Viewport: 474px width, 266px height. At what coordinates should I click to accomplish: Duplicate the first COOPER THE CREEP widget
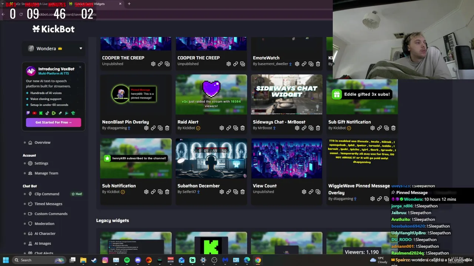(x=167, y=64)
